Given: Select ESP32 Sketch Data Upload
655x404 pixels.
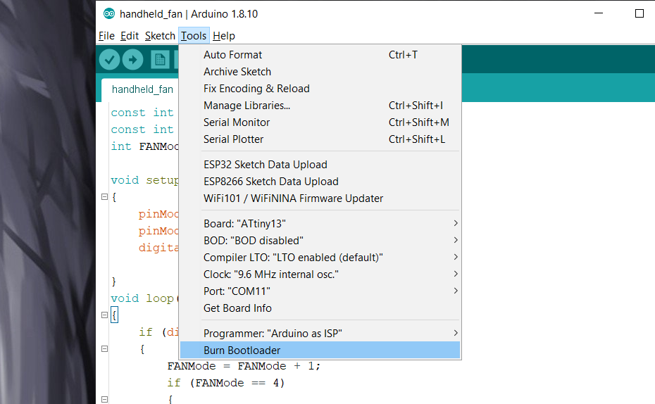Looking at the screenshot, I should [320, 165].
